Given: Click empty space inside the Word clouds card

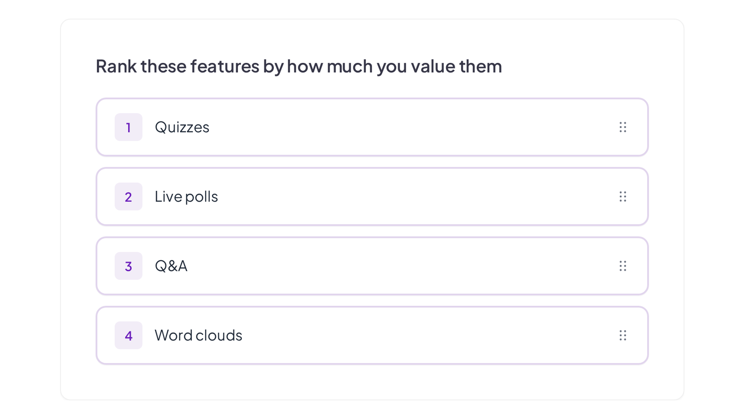Looking at the screenshot, I should (x=419, y=335).
